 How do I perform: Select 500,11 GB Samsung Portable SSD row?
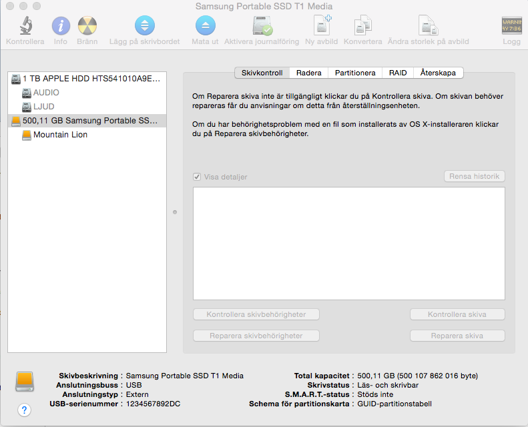coord(87,121)
